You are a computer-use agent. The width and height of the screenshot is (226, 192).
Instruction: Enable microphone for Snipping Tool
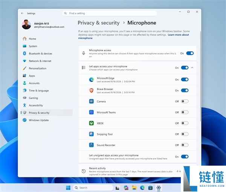pos(185,134)
